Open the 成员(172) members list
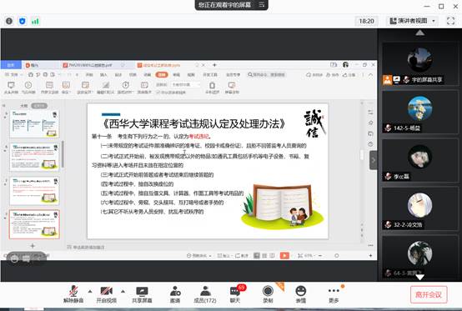This screenshot has height=311, width=462. [x=205, y=294]
